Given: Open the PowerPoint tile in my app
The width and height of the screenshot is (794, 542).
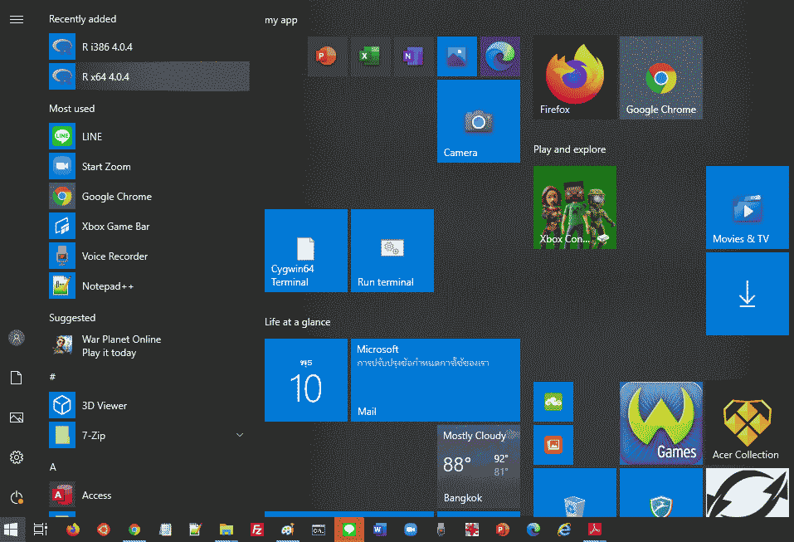Looking at the screenshot, I should [327, 56].
